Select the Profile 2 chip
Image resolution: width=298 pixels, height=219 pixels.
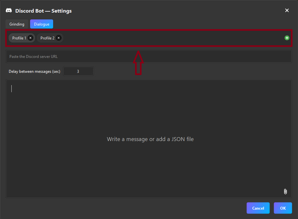(x=47, y=38)
